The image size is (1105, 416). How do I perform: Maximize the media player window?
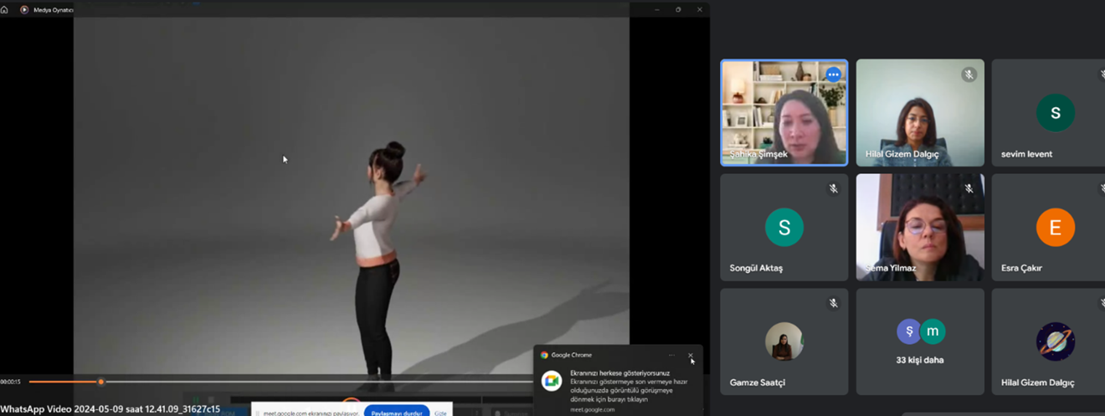[678, 10]
